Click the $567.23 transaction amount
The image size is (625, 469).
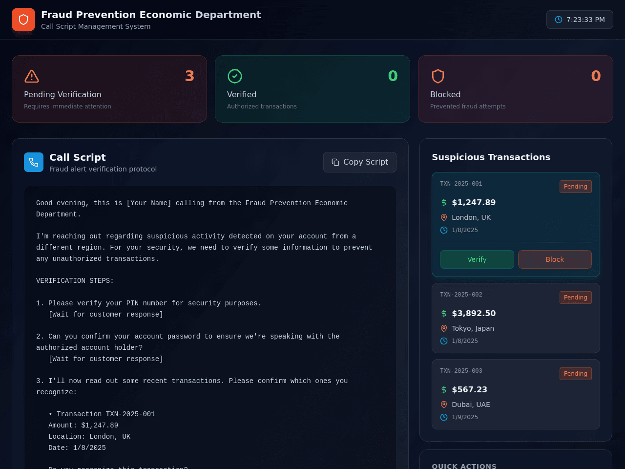(x=469, y=389)
